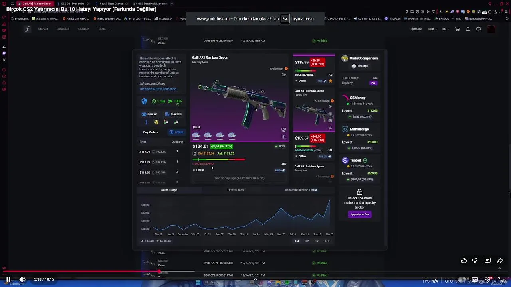Screen dimensions: 511x287
Task: Click the blue shield trust icon
Action: point(144,101)
